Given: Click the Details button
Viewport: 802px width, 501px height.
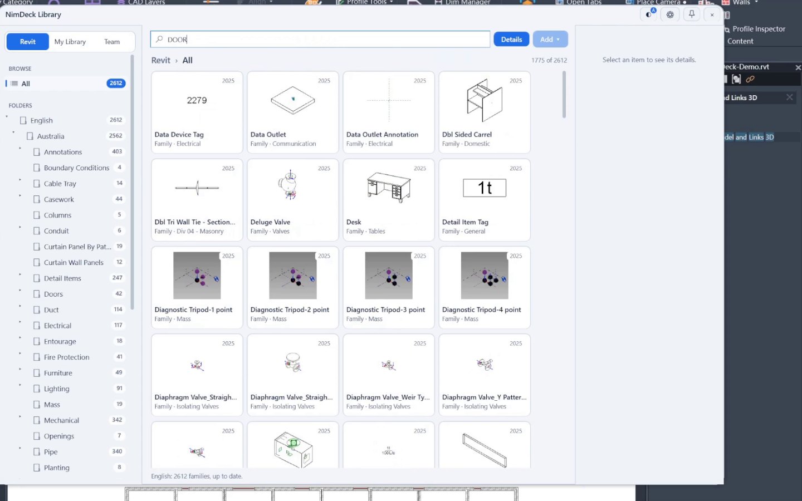Looking at the screenshot, I should click(x=511, y=40).
